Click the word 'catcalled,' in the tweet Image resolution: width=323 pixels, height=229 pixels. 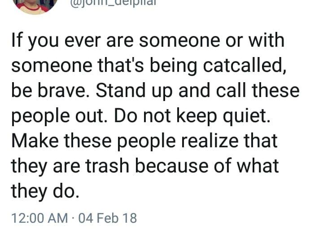[x=244, y=66]
